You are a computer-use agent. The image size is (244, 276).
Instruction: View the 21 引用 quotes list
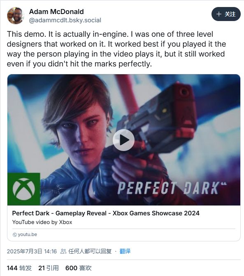pyautogui.click(x=49, y=268)
